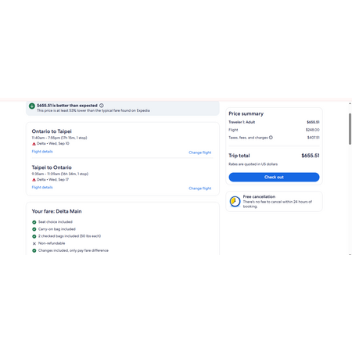This screenshot has width=352, height=352.
Task: Change flight for the Taipei to Ontario leg
Action: 200,189
